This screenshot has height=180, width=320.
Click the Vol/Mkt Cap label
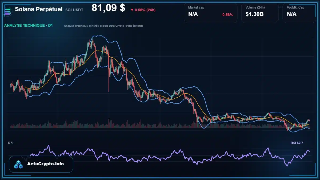295,7
